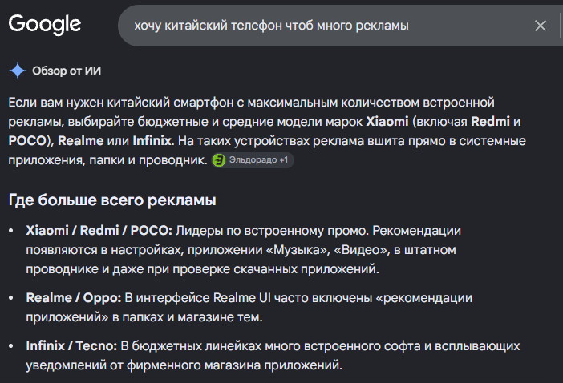Select the heading Где больше всего рекламы
563x383 pixels.
[x=112, y=200]
